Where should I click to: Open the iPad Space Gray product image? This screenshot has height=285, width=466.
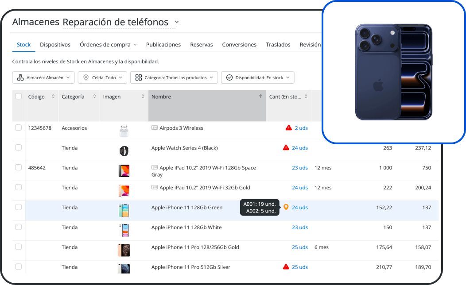click(x=124, y=171)
